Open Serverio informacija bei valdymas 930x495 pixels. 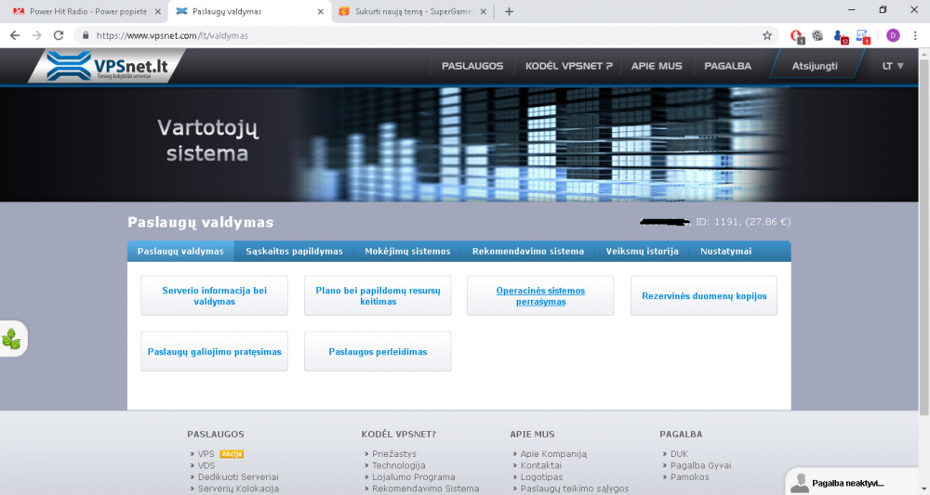pos(214,295)
